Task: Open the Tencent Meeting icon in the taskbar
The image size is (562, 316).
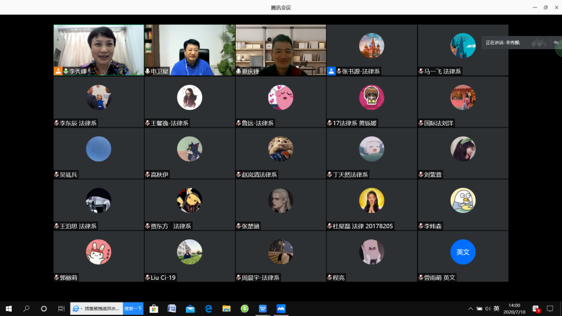Action: [x=280, y=309]
